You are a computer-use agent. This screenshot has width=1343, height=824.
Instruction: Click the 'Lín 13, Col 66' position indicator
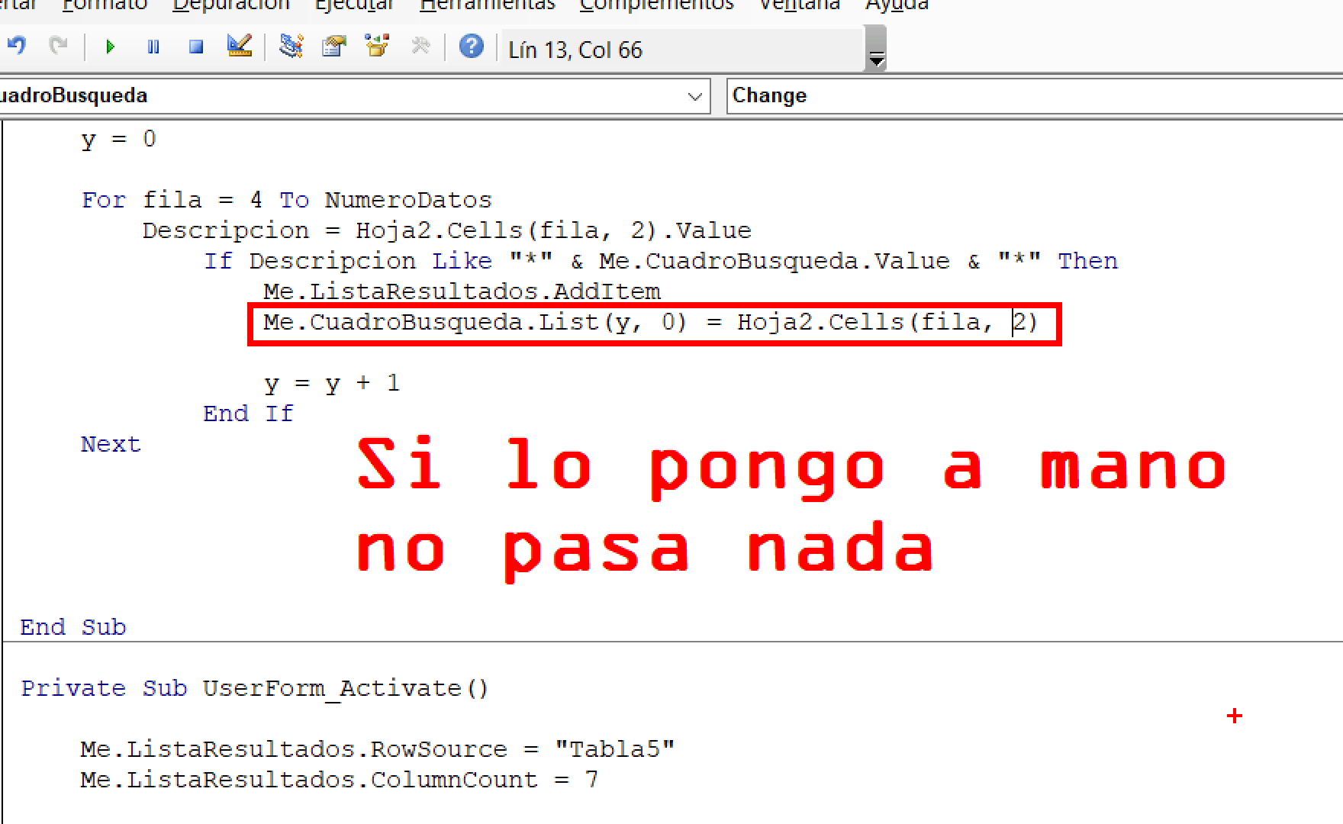(575, 50)
